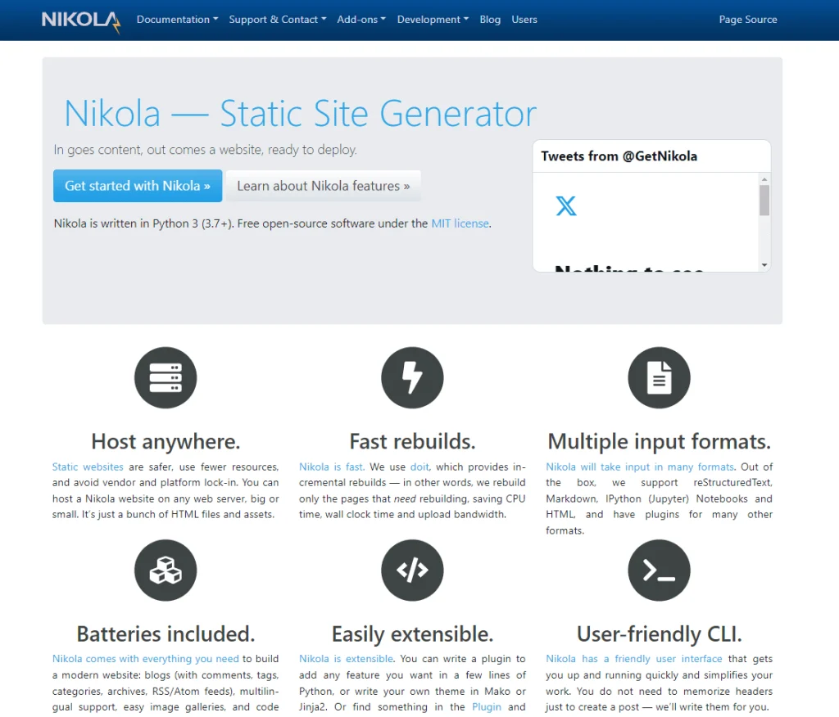839x717 pixels.
Task: Click the Host anywhere. heading
Action: [166, 442]
